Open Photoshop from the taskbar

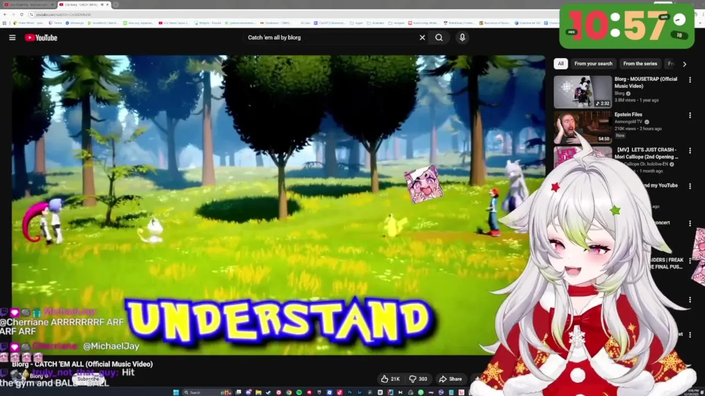click(x=350, y=392)
